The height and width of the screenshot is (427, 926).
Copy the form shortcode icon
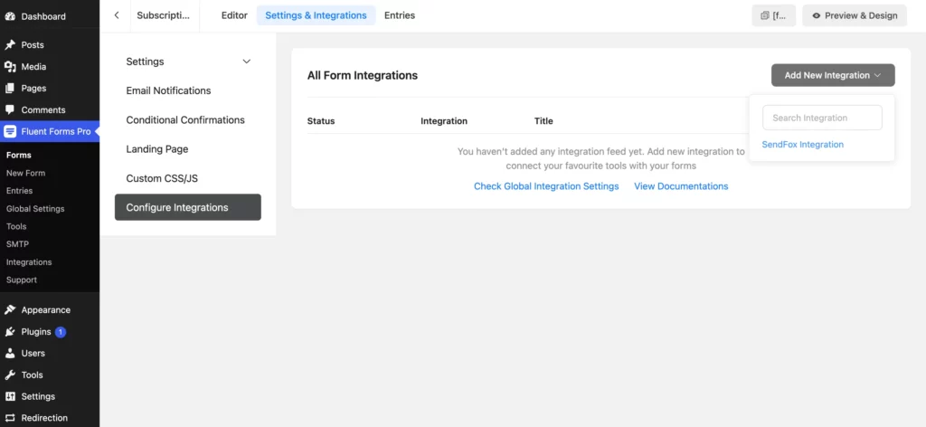(x=765, y=16)
